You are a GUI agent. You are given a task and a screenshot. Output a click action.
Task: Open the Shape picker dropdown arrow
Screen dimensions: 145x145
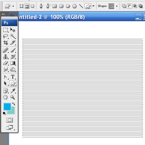(x=117, y=6)
